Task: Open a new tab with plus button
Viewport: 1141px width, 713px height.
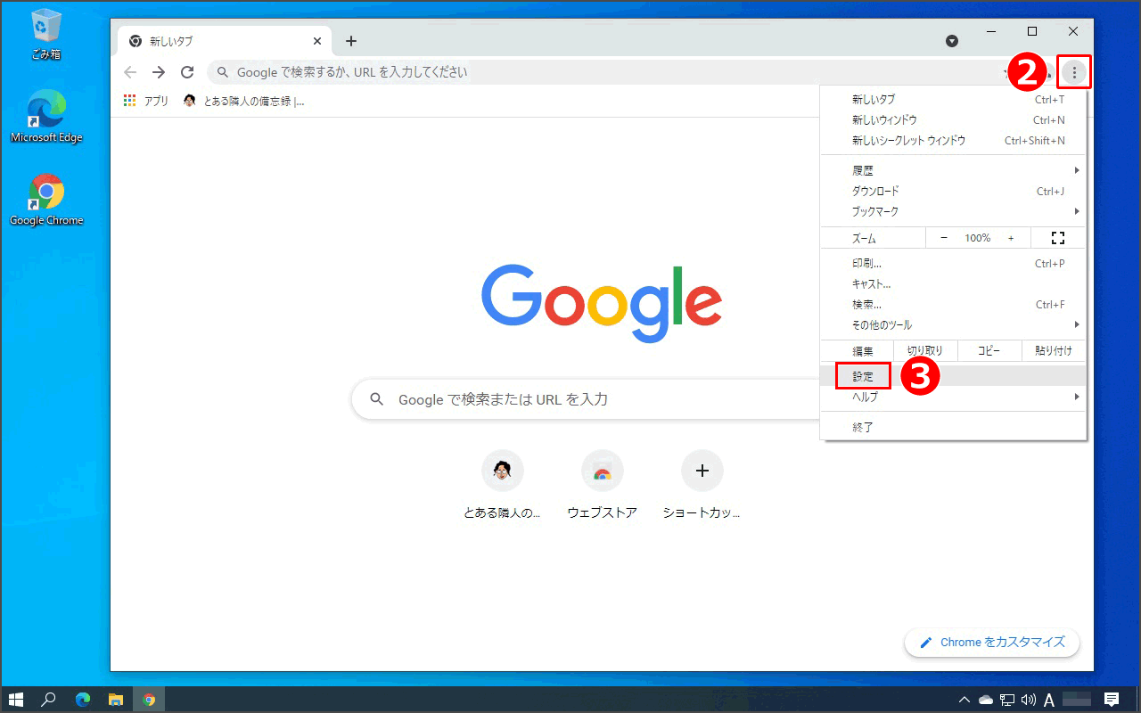Action: 351,41
